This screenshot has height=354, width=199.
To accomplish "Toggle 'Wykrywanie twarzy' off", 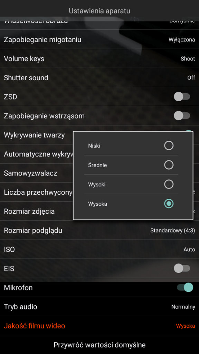I will point(187,135).
